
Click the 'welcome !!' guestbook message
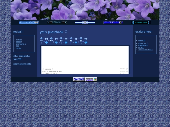click(x=48, y=69)
